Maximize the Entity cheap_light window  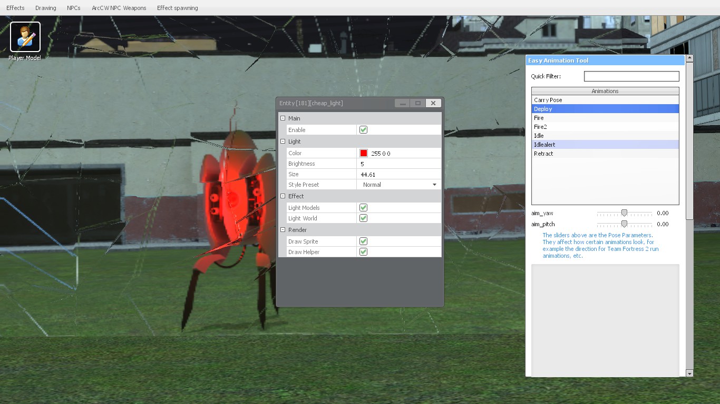tap(417, 103)
